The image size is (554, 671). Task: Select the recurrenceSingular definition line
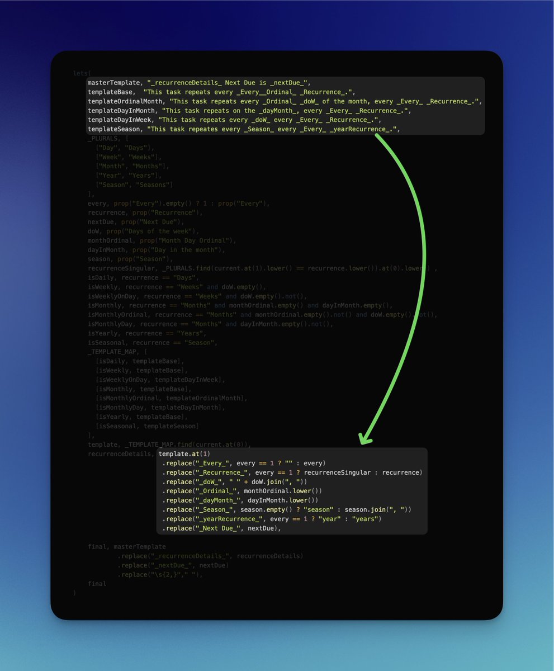(262, 268)
